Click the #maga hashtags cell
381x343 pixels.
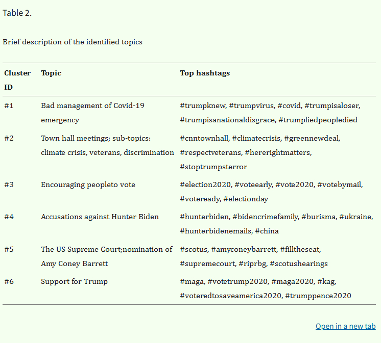[x=265, y=288]
